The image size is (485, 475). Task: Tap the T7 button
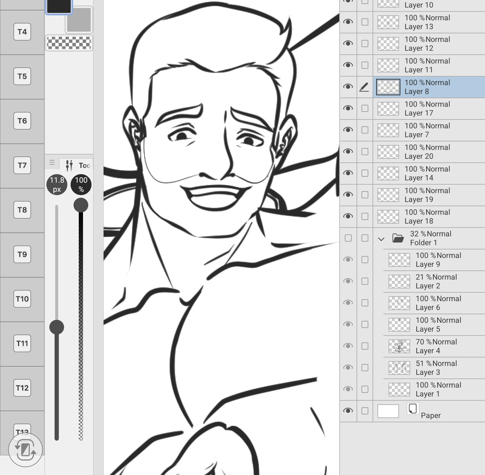(22, 165)
